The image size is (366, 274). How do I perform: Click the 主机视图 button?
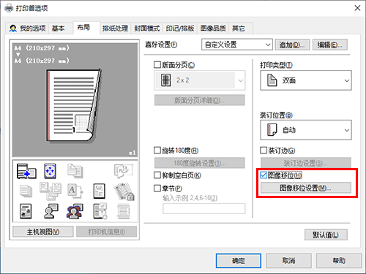(43, 232)
